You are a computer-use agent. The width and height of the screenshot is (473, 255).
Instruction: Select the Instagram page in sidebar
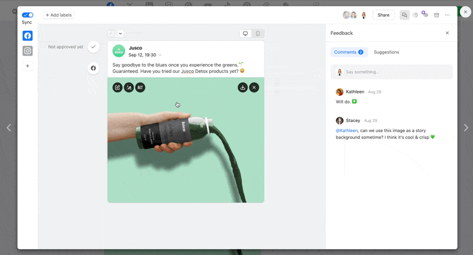27,51
